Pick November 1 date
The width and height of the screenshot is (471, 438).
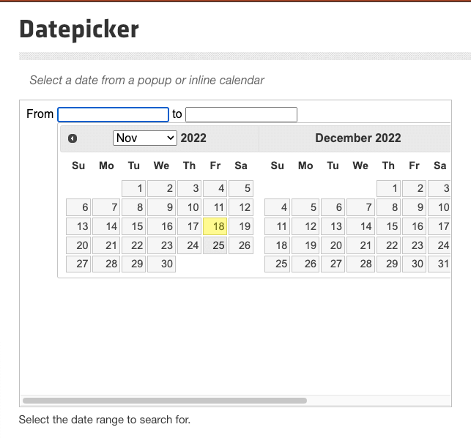133,188
